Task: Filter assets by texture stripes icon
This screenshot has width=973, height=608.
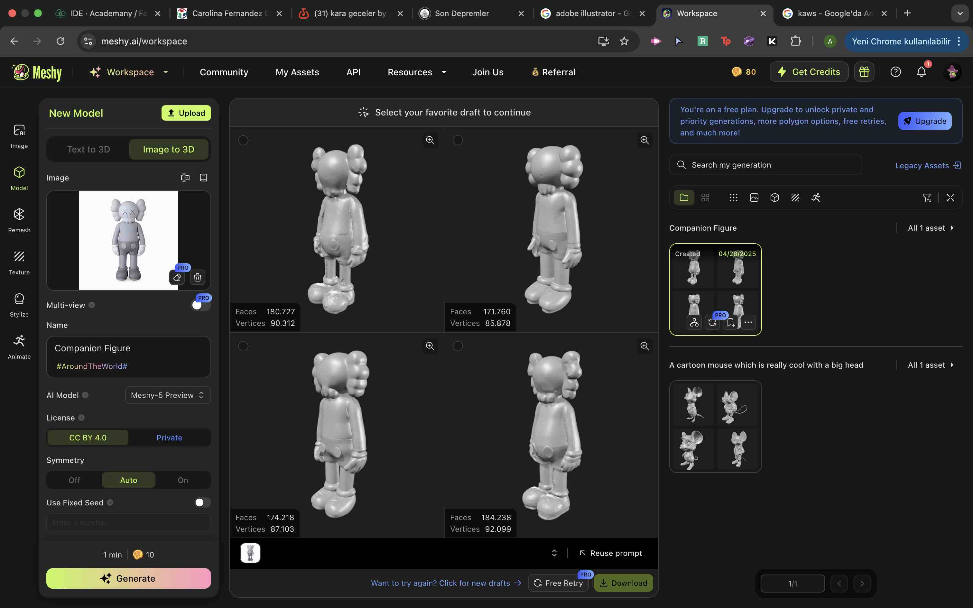Action: 795,198
